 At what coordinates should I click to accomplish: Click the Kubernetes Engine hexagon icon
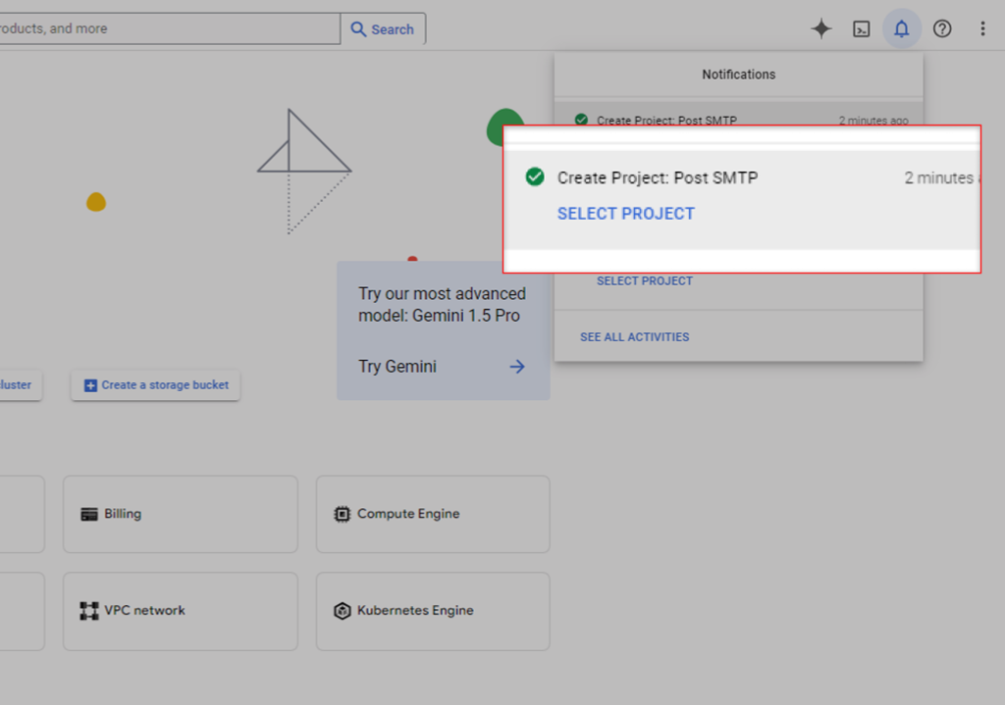(x=342, y=611)
